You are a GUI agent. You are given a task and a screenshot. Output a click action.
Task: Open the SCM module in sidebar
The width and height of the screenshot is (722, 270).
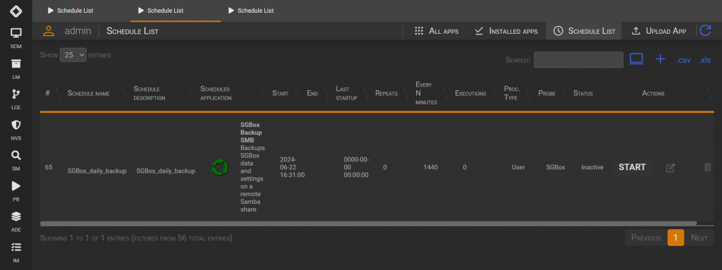coord(16,37)
